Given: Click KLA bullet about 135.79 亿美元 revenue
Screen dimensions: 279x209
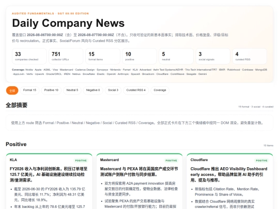Looking at the screenshot, I should pyautogui.click(x=50, y=195).
